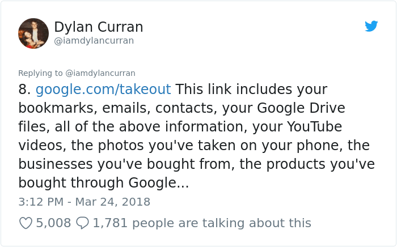Click the "8." number starting the tweet
The height and width of the screenshot is (247, 397).
[24, 90]
